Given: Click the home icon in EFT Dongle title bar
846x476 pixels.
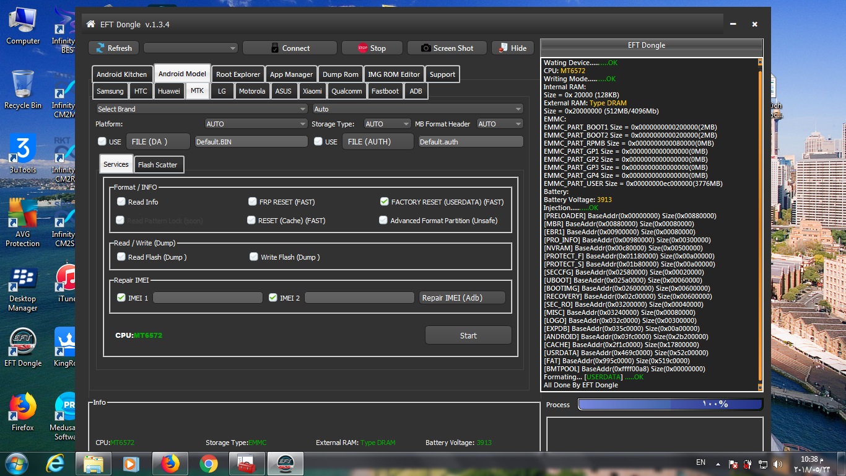Looking at the screenshot, I should click(x=91, y=24).
